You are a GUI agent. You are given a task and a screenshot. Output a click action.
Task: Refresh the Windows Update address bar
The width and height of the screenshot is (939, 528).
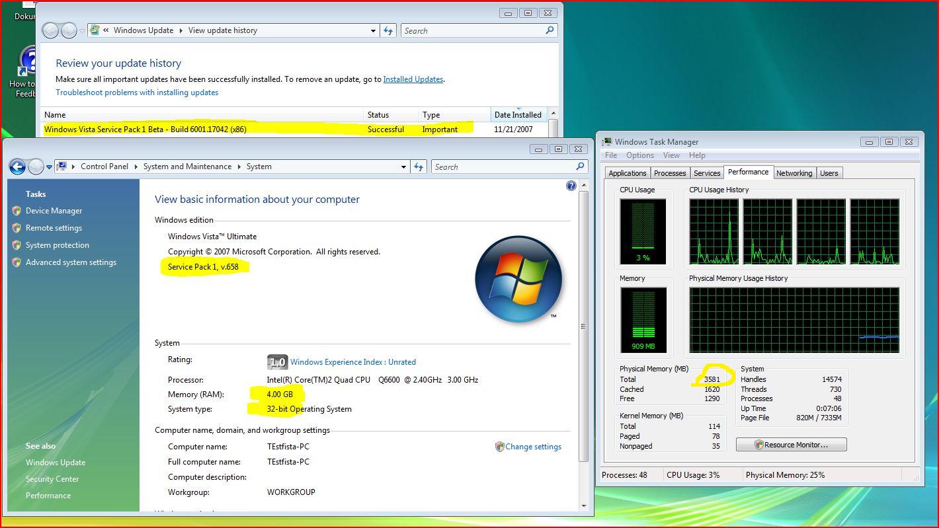(x=388, y=30)
